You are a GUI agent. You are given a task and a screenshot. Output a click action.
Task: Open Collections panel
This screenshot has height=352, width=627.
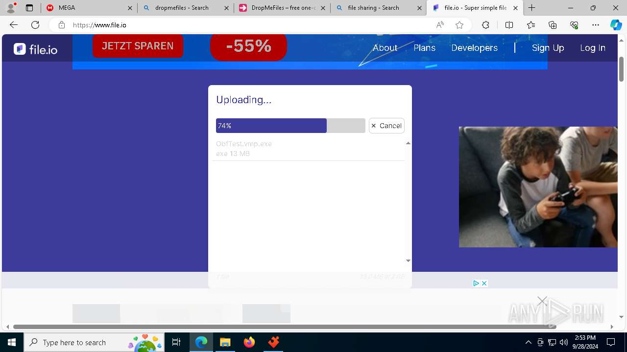pos(553,25)
